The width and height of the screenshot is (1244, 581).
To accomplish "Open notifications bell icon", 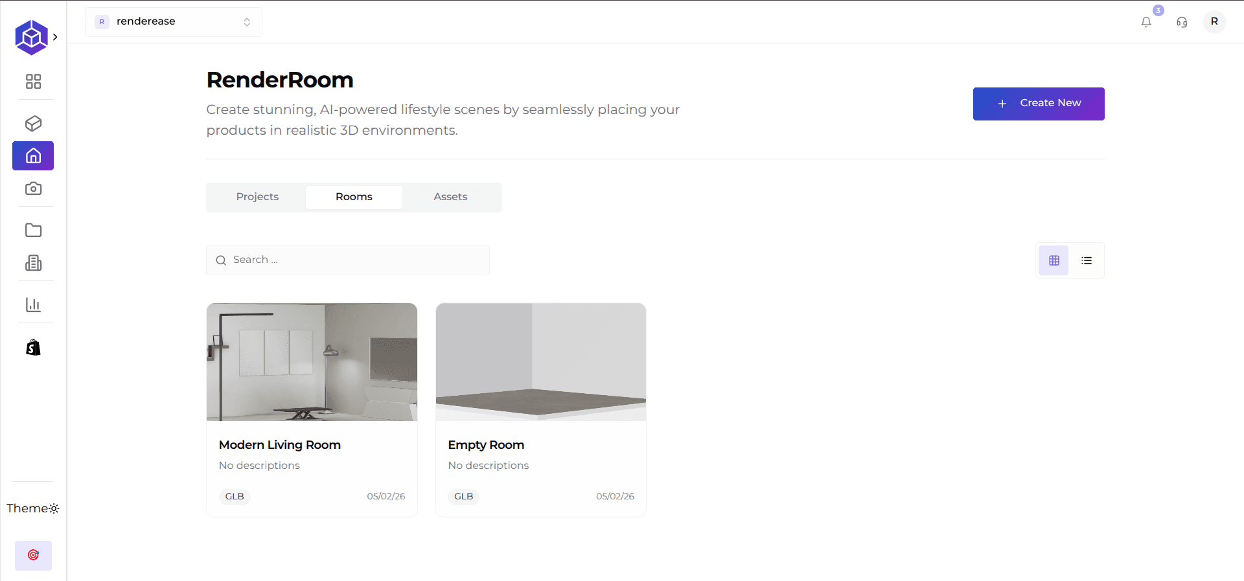I will 1146,22.
